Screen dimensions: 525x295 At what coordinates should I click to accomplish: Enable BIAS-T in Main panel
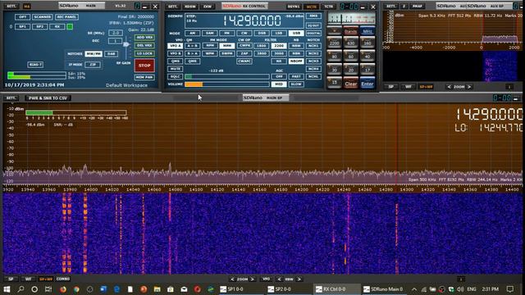[35, 65]
